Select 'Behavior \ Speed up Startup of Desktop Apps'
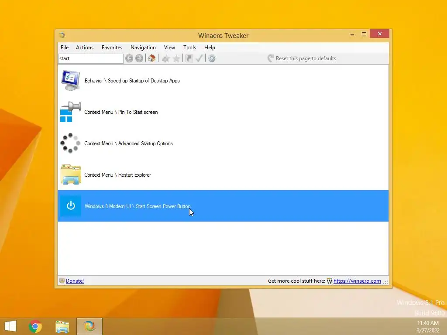 click(223, 81)
